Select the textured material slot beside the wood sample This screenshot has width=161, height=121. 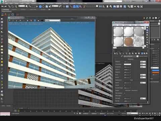point(139,42)
